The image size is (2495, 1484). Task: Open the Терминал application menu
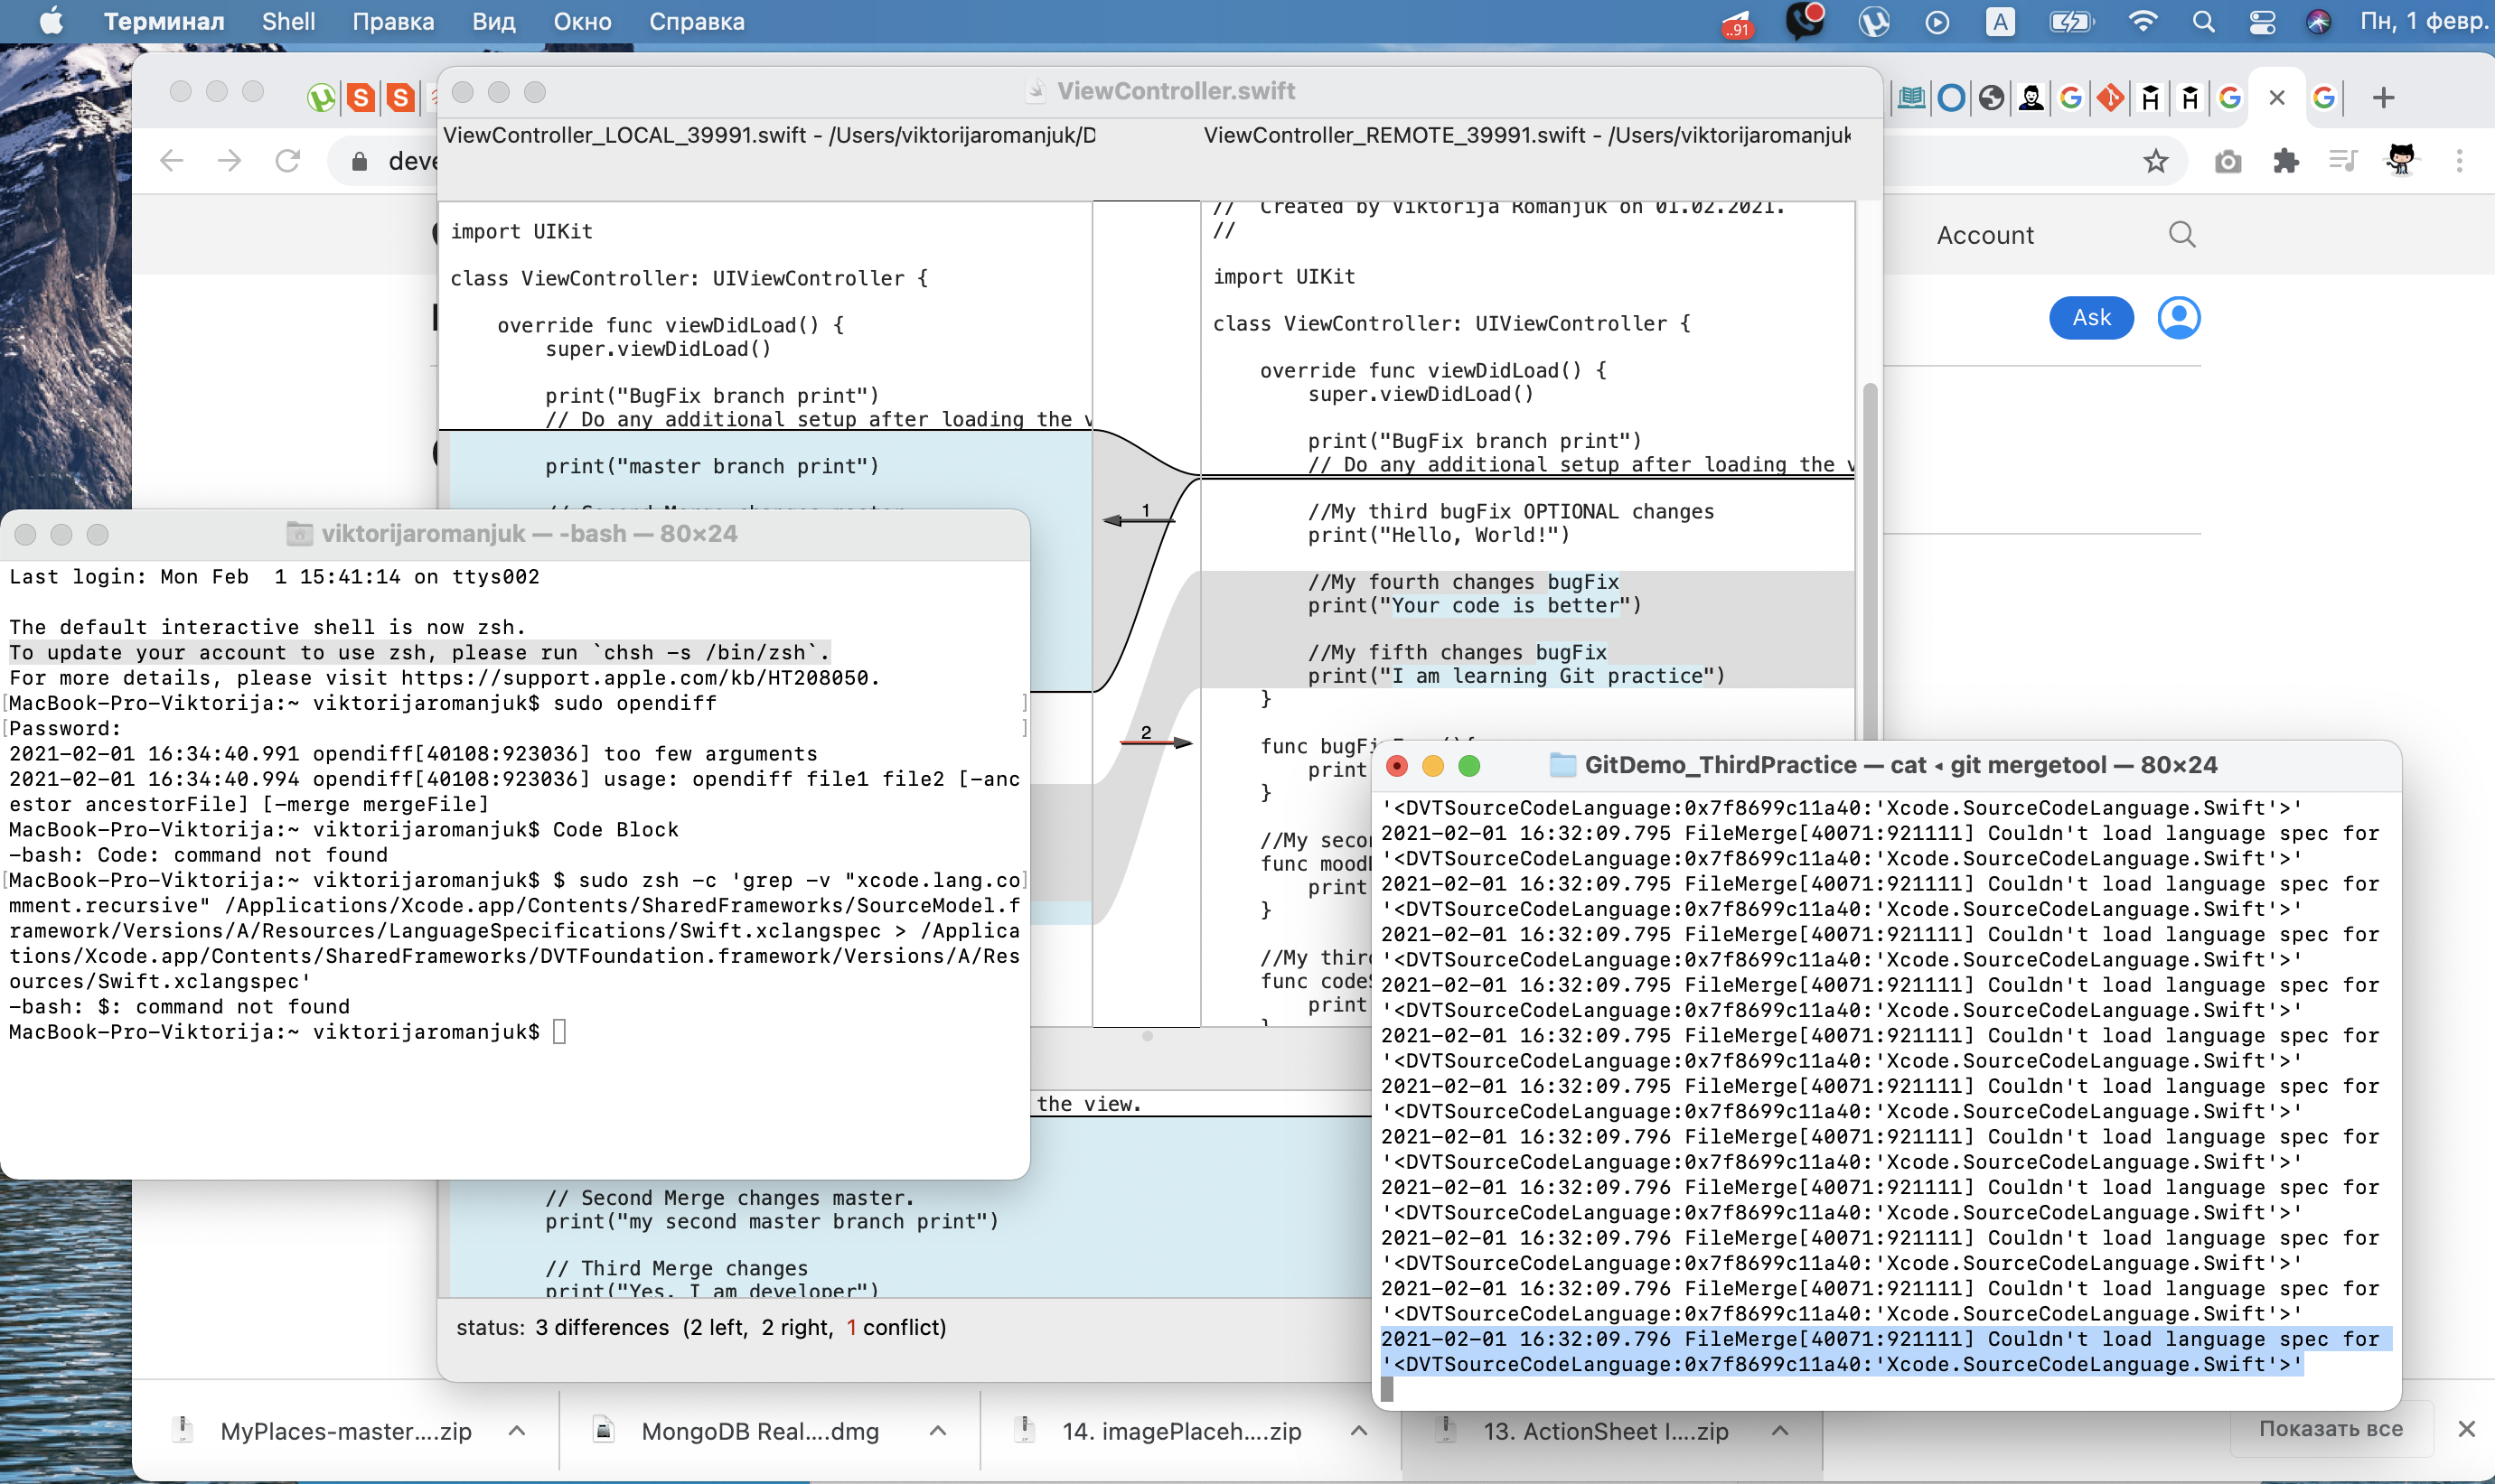coord(164,21)
